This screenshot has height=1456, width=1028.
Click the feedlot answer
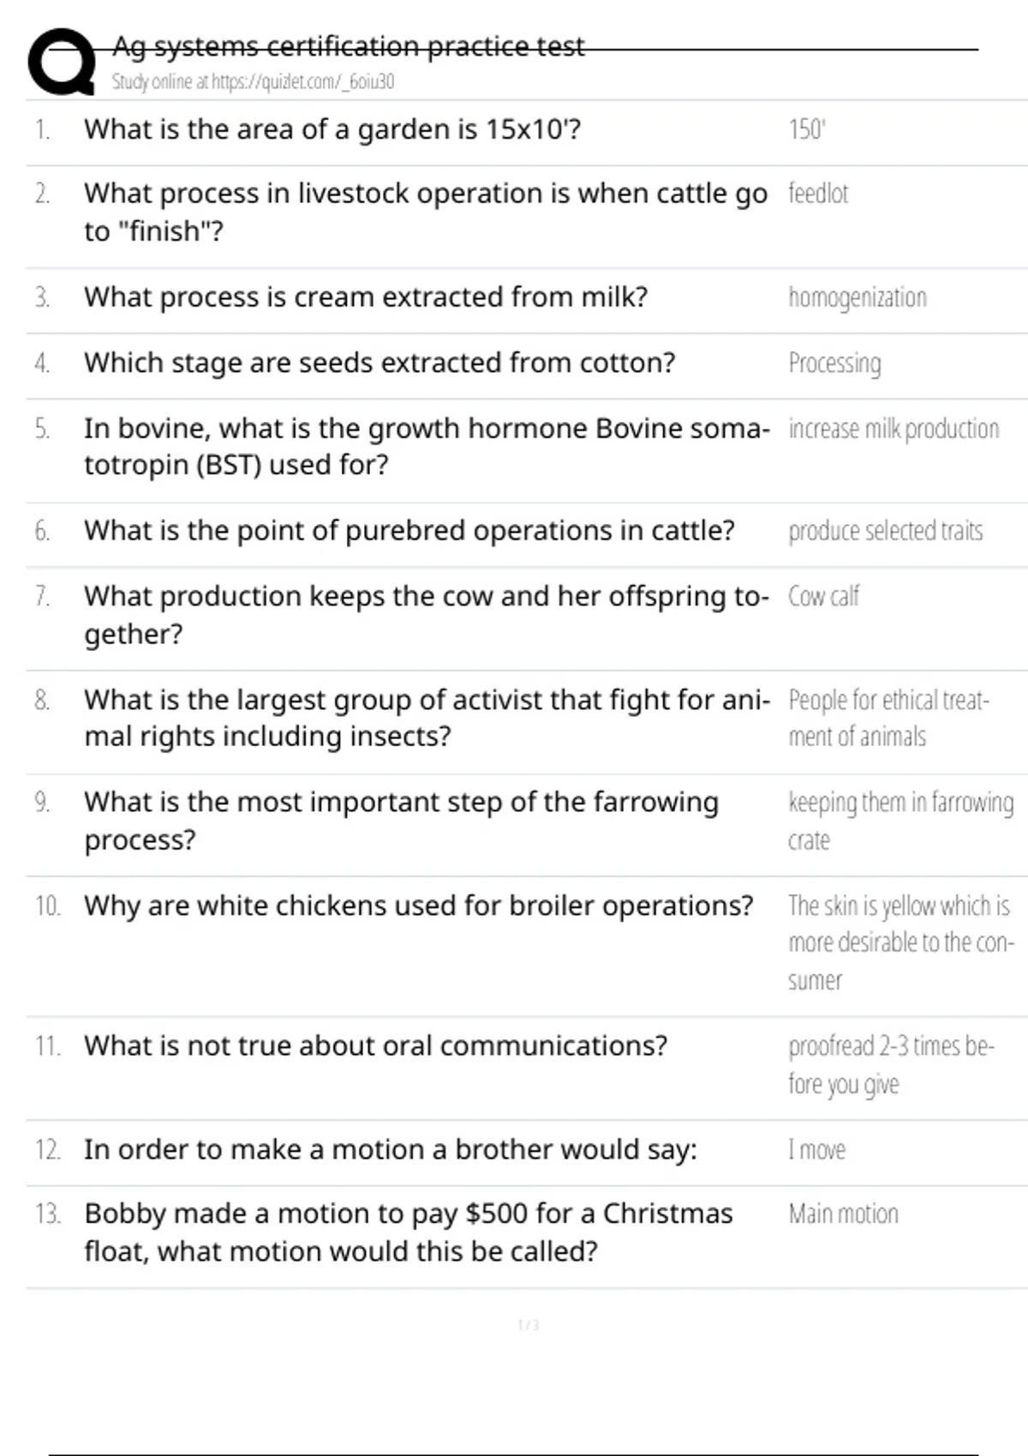point(818,194)
